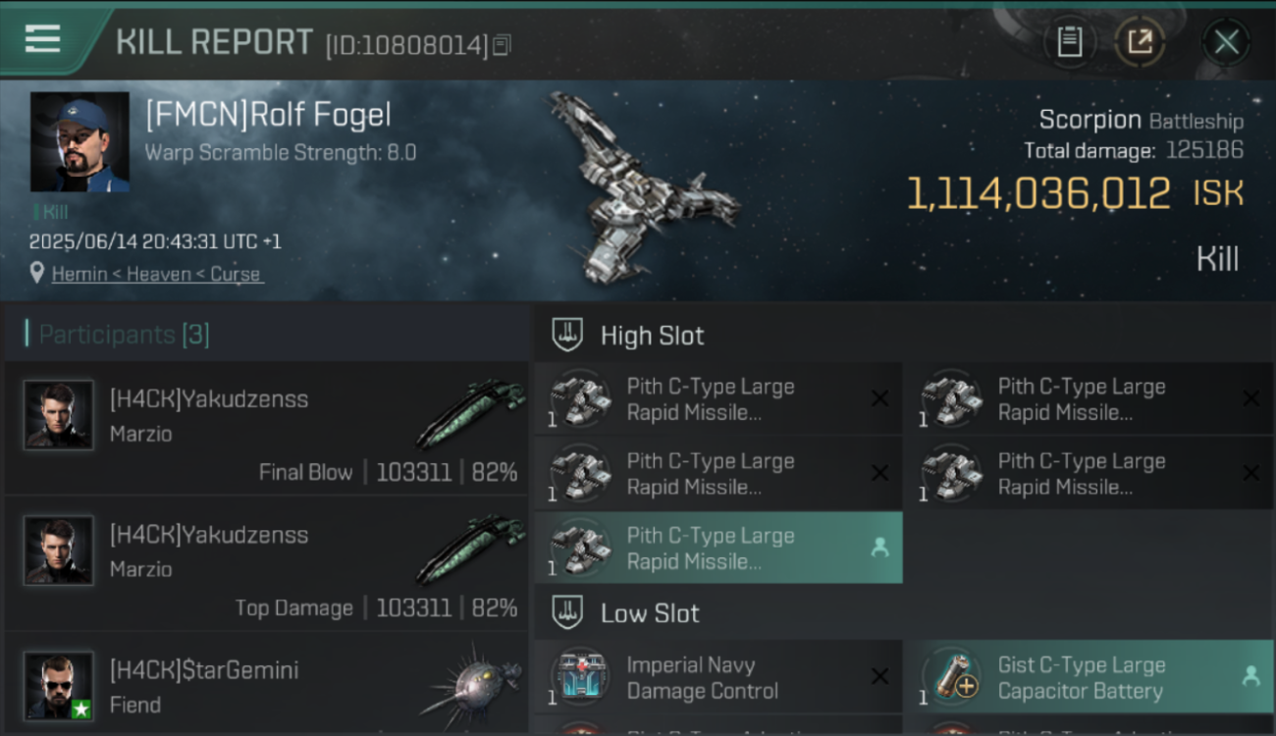
Task: Open the hamburger menu icon
Action: coord(42,39)
